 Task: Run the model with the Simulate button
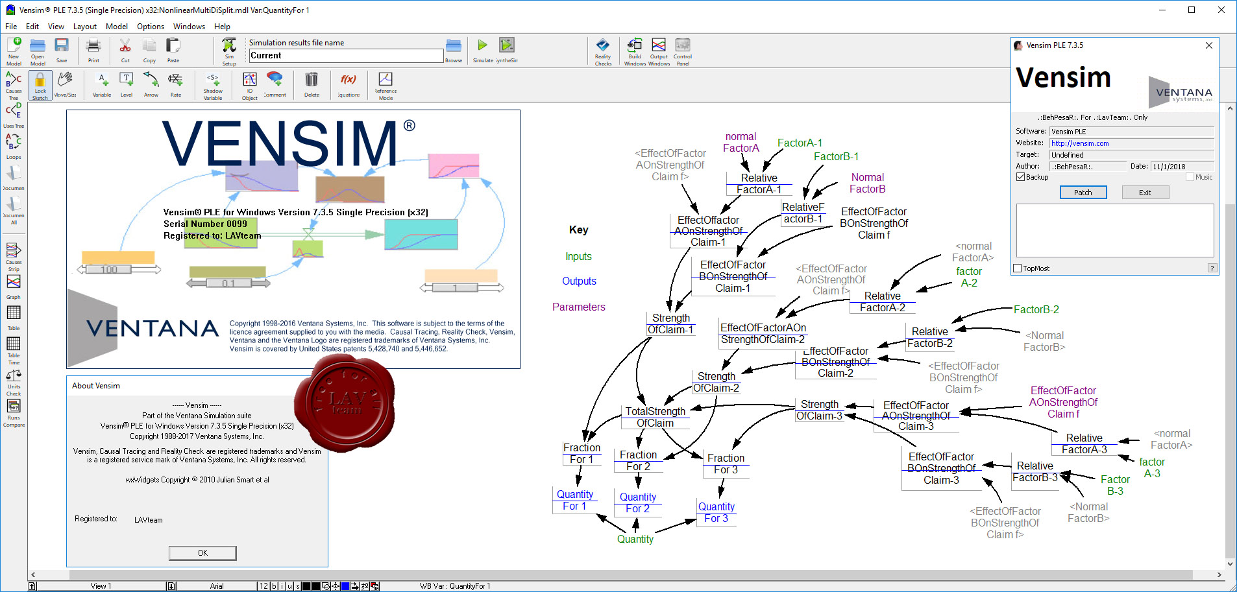(482, 51)
